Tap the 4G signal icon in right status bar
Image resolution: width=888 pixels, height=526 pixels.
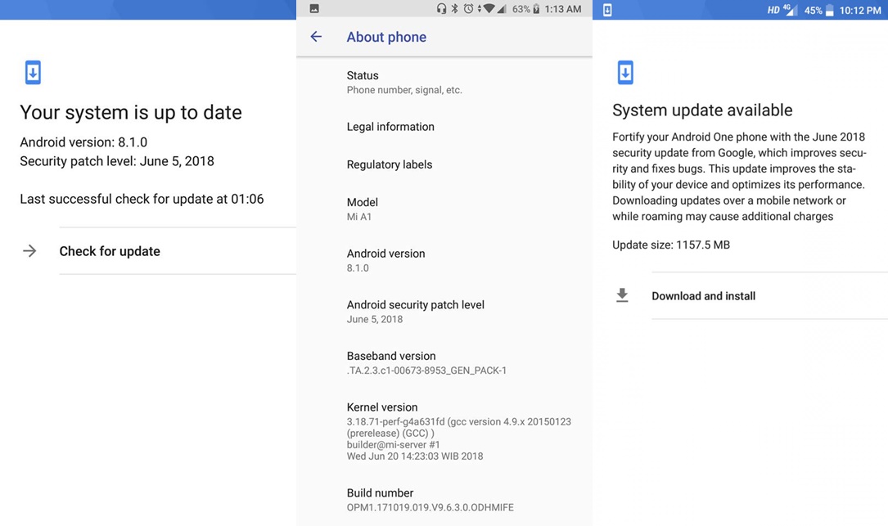790,10
